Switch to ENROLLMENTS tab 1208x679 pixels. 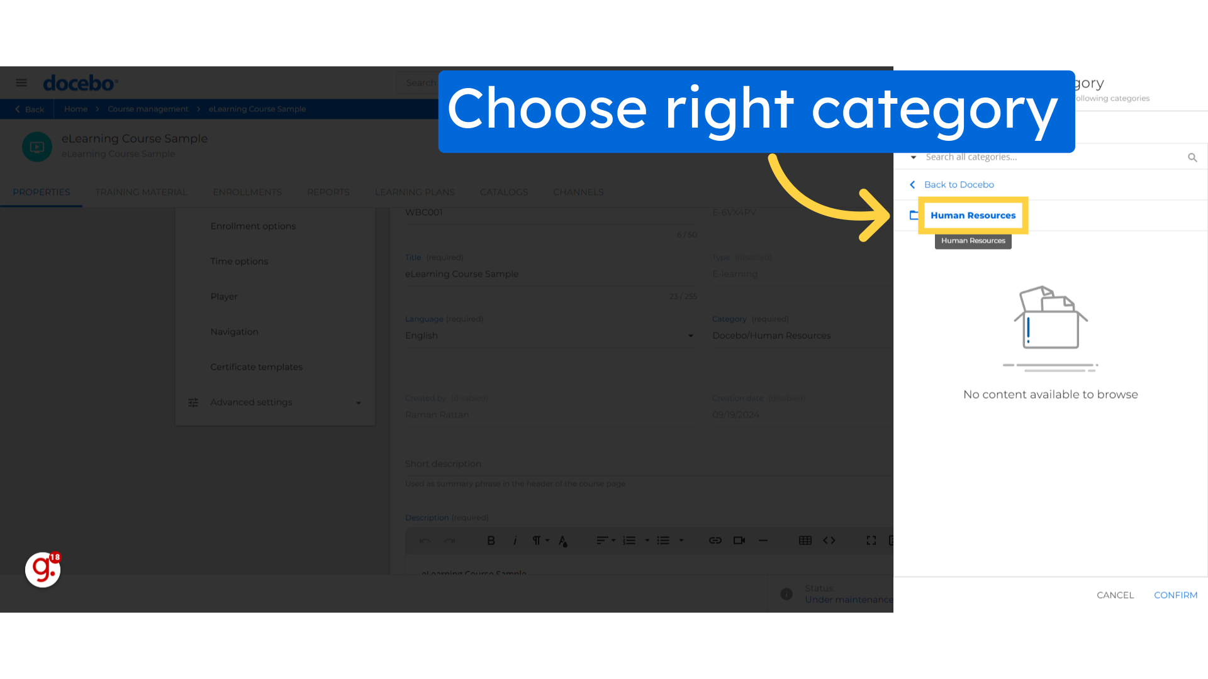point(247,192)
